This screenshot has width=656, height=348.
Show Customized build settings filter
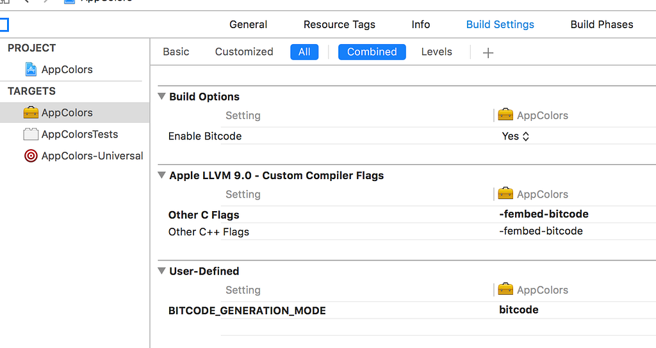click(x=244, y=52)
